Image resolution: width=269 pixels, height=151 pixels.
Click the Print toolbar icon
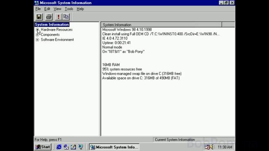pos(49,17)
